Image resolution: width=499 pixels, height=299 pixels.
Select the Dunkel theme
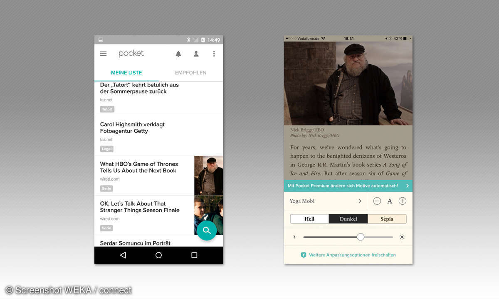click(348, 219)
